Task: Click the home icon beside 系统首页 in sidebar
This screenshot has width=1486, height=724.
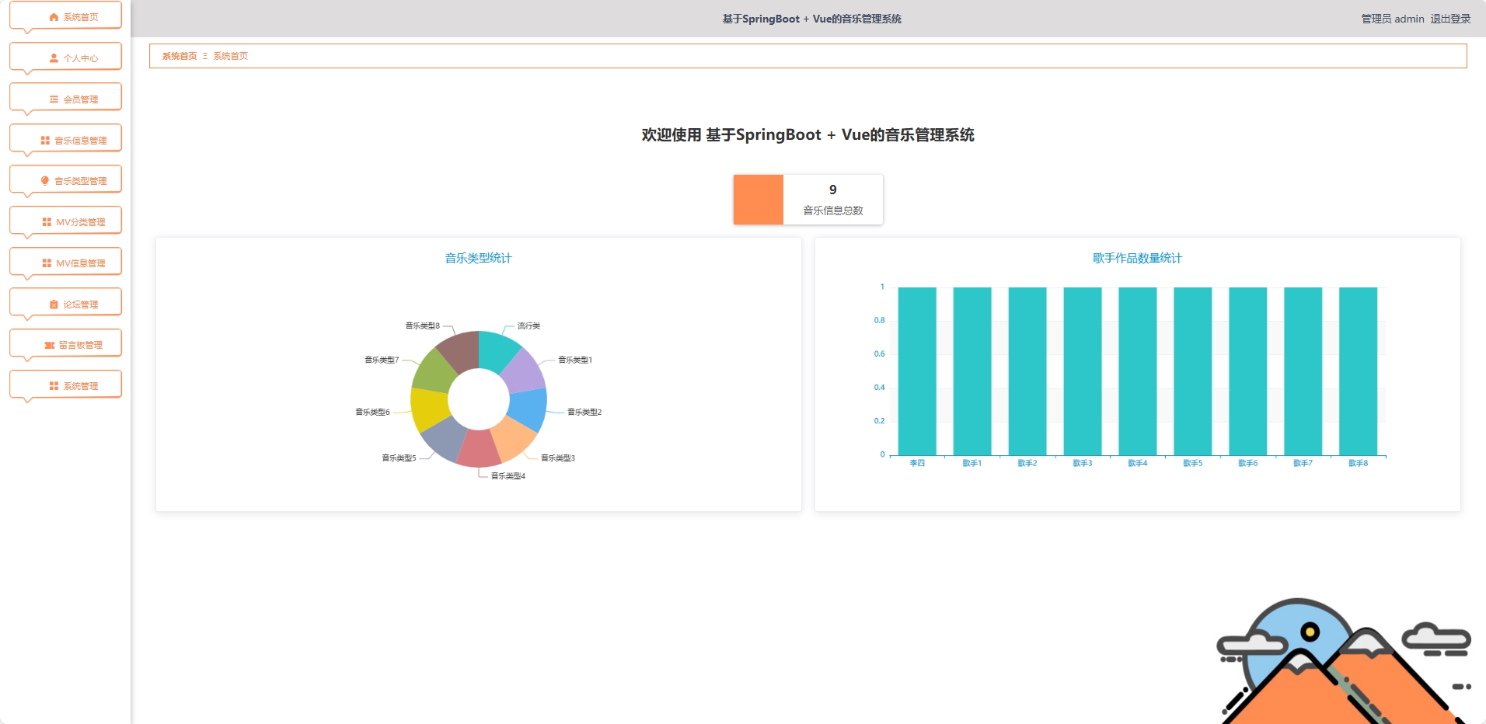Action: [54, 17]
